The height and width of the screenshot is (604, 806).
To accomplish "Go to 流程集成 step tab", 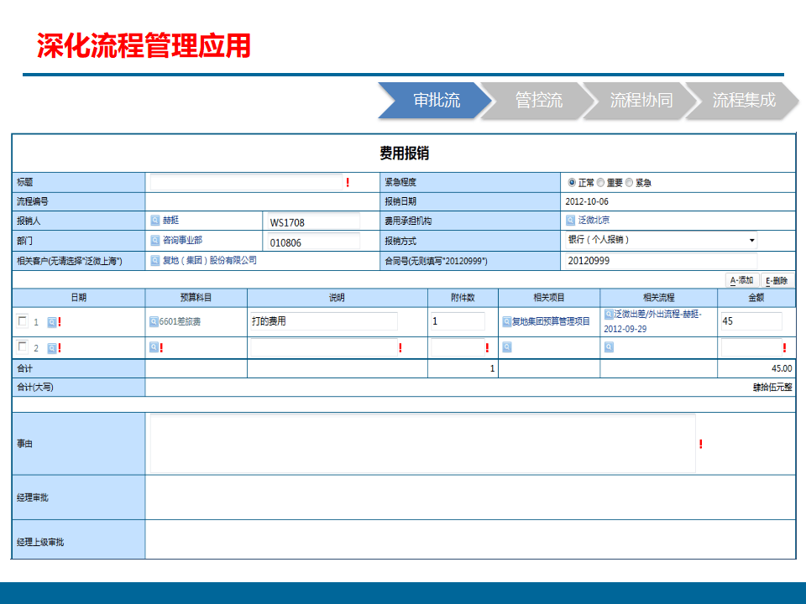I will click(743, 100).
